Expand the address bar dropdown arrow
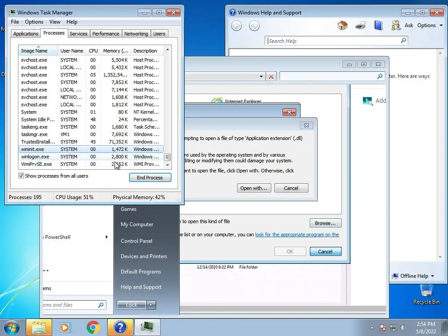The height and width of the screenshot is (336, 448). (261, 77)
